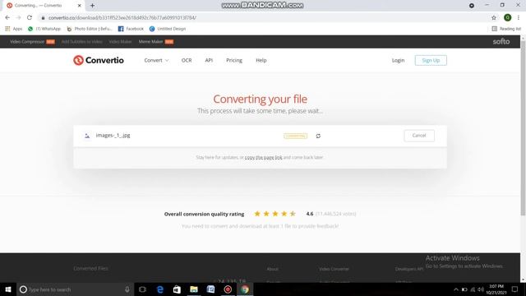Click the first rating star

pyautogui.click(x=257, y=214)
